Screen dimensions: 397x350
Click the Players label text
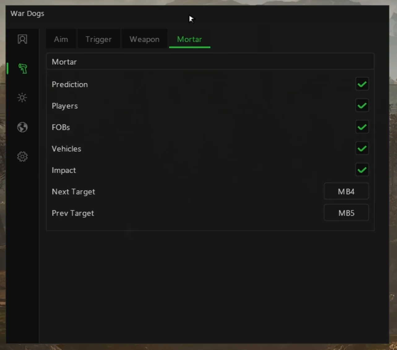65,106
